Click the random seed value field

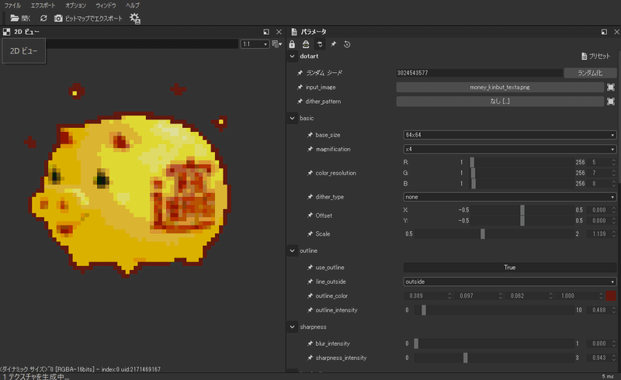(479, 73)
